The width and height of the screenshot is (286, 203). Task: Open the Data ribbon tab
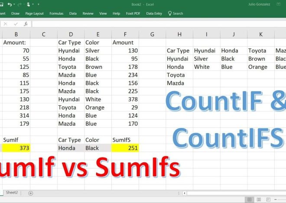pos(73,13)
